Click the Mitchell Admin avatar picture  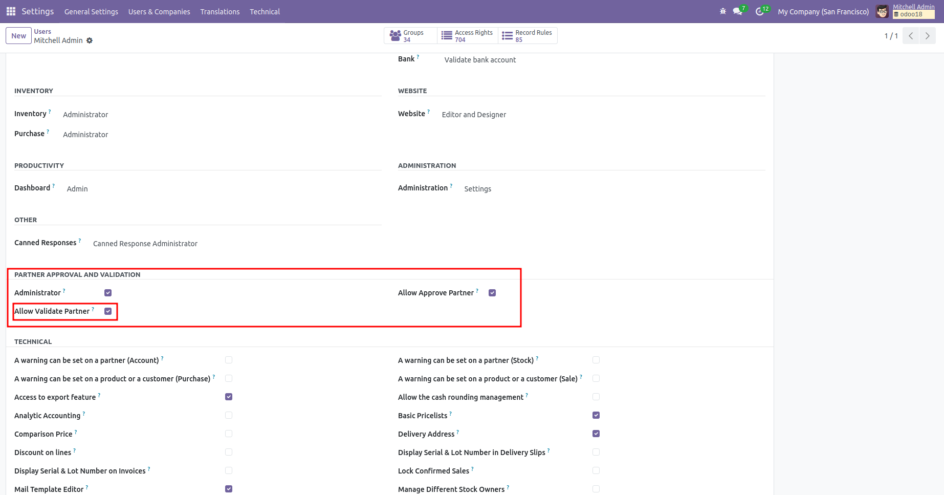click(x=882, y=11)
